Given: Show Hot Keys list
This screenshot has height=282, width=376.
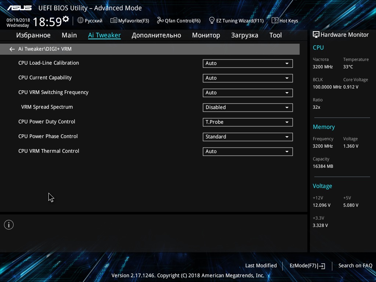Looking at the screenshot, I should 285,21.
